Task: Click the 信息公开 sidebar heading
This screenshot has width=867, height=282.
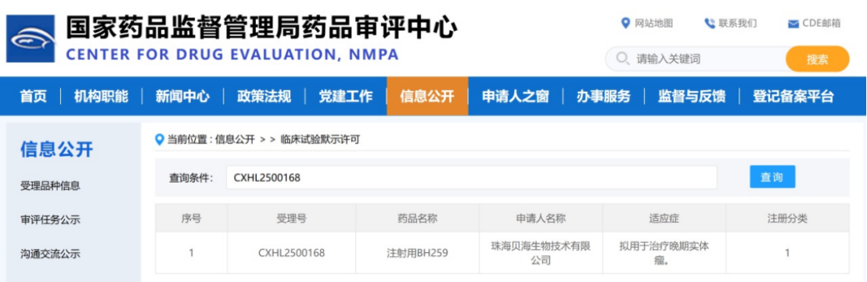Action: click(x=57, y=149)
